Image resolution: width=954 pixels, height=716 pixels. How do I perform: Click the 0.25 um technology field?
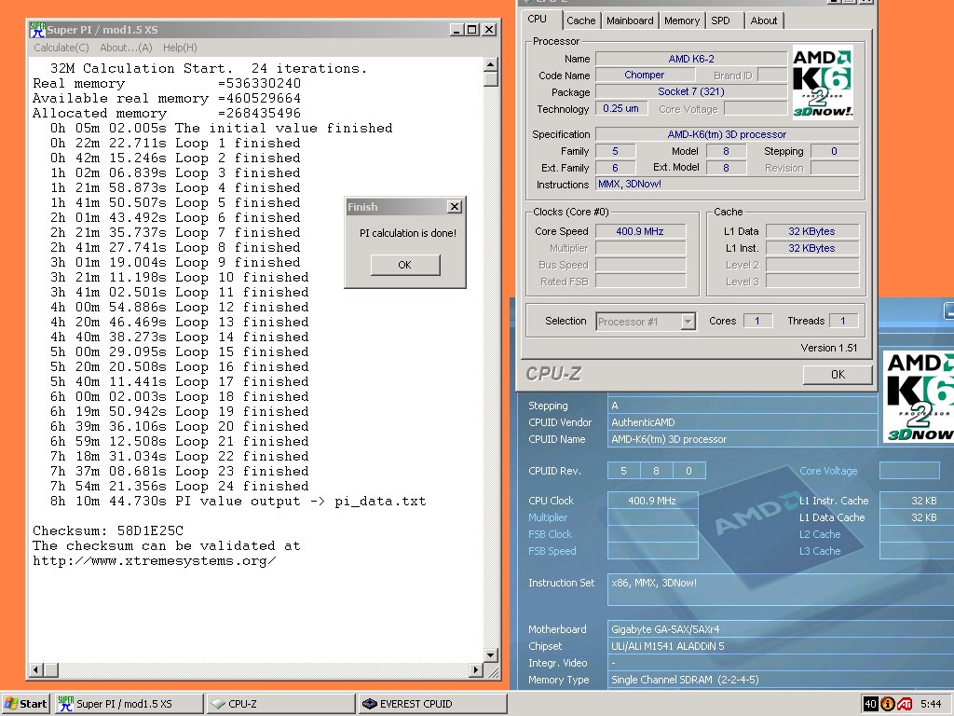point(620,108)
